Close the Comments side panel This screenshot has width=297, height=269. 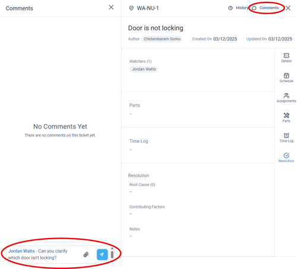pos(111,7)
